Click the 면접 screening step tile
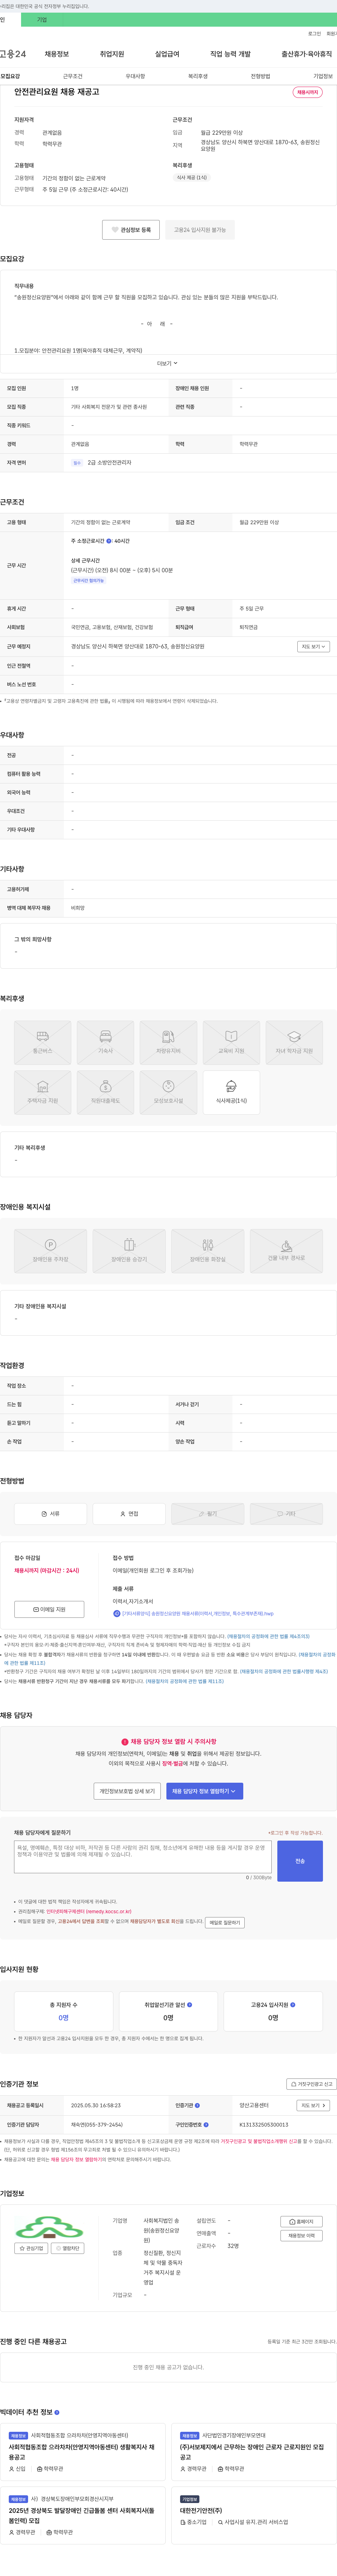337x2576 pixels. tap(129, 1514)
